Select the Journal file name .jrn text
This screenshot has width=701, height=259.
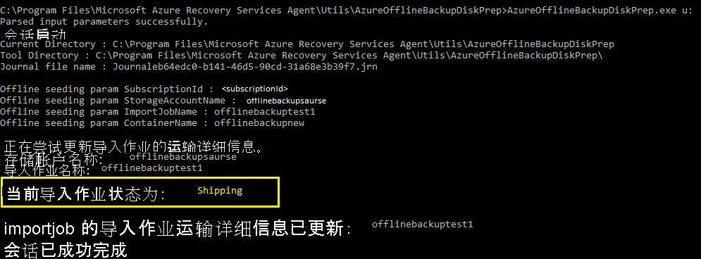245,67
